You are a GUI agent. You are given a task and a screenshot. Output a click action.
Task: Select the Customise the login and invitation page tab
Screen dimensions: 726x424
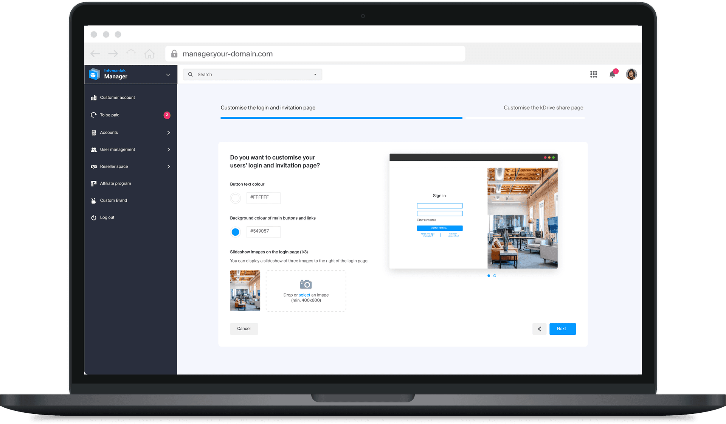click(268, 107)
